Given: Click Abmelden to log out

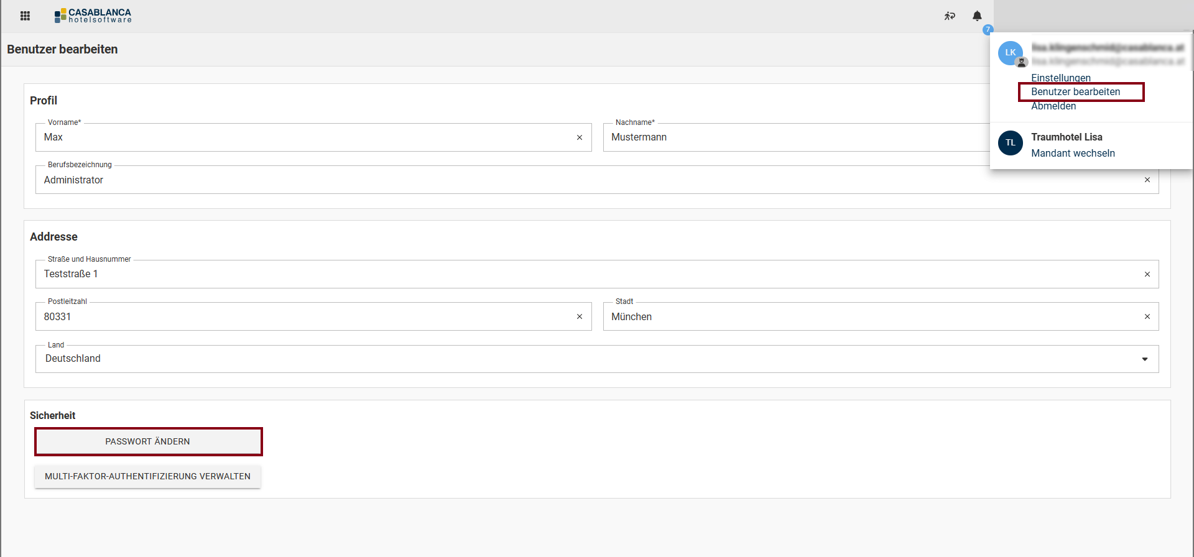Looking at the screenshot, I should [1053, 106].
